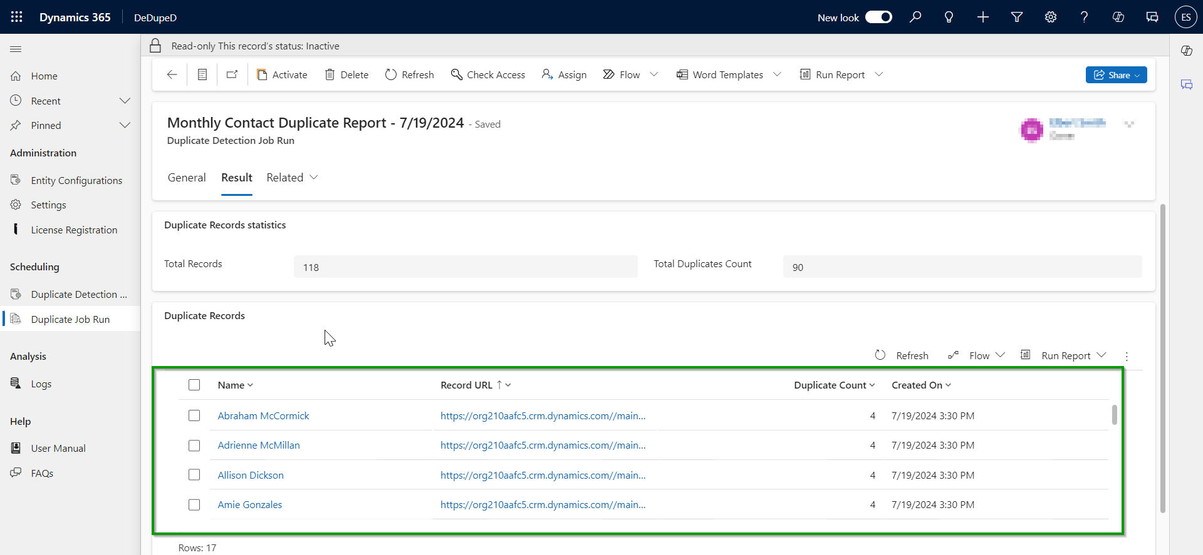Expand the Pinned section chevron

pyautogui.click(x=125, y=125)
